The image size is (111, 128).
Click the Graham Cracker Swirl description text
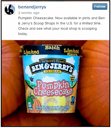click(x=53, y=108)
